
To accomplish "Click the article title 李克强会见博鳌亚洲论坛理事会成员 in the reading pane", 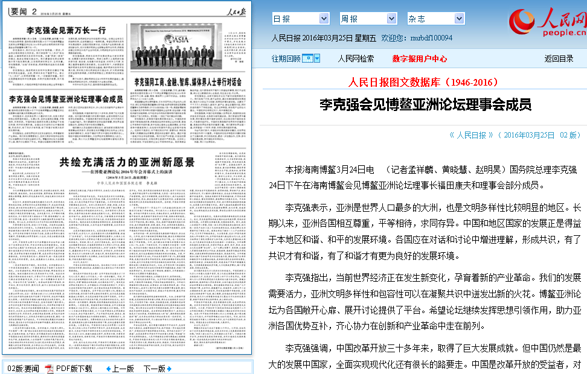I will click(425, 105).
